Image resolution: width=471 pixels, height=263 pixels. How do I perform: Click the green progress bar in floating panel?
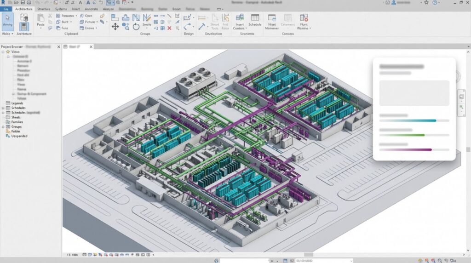(414, 135)
